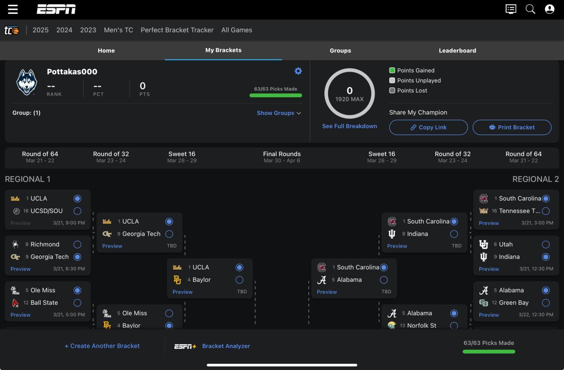Click Baylor logo in UCLA vs Baylor matchup

pyautogui.click(x=177, y=280)
